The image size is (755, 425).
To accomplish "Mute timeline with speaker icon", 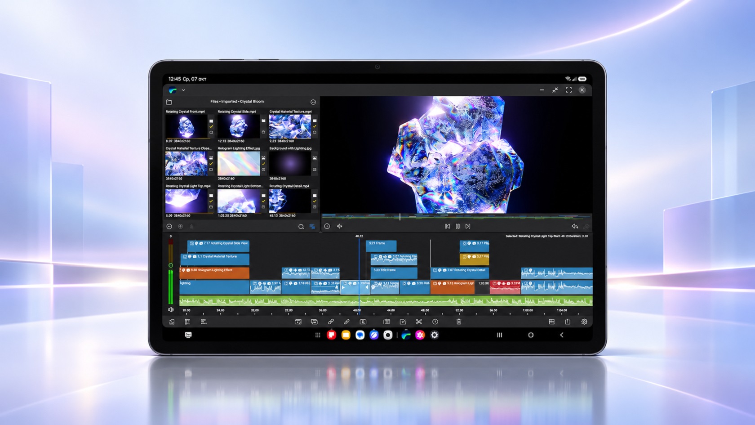I will pyautogui.click(x=171, y=309).
